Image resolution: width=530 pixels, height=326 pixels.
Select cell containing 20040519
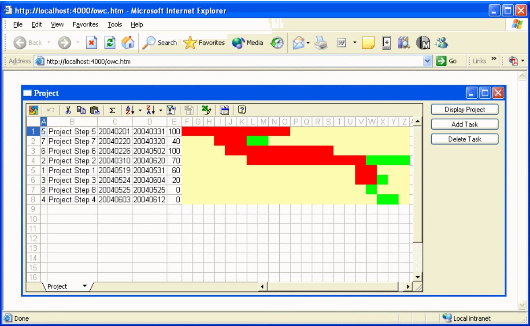tap(115, 170)
